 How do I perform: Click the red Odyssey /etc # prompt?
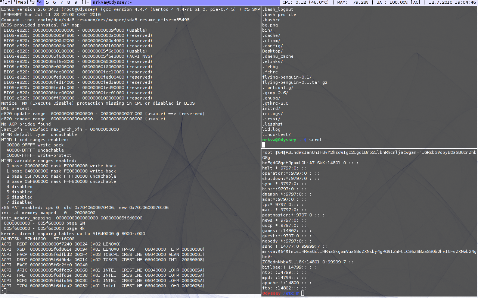pos(280,293)
